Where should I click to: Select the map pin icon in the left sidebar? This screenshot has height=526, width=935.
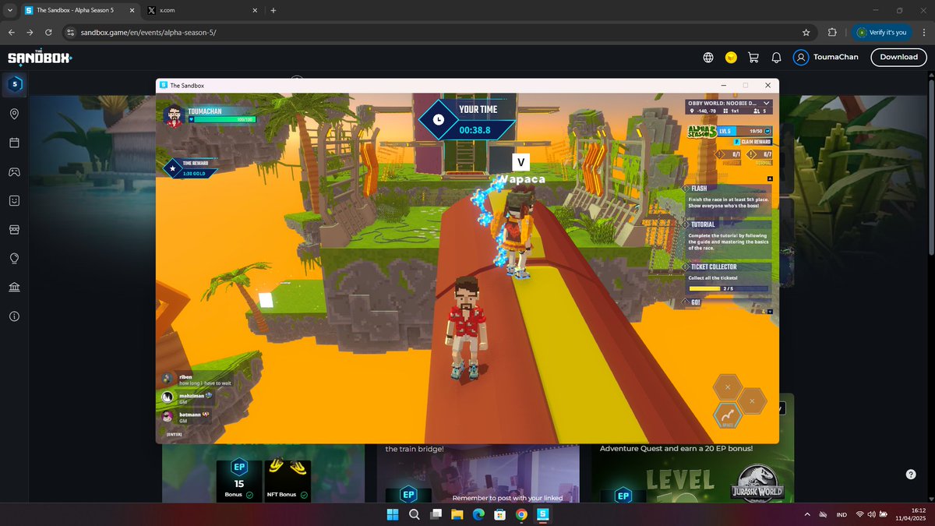(15, 114)
